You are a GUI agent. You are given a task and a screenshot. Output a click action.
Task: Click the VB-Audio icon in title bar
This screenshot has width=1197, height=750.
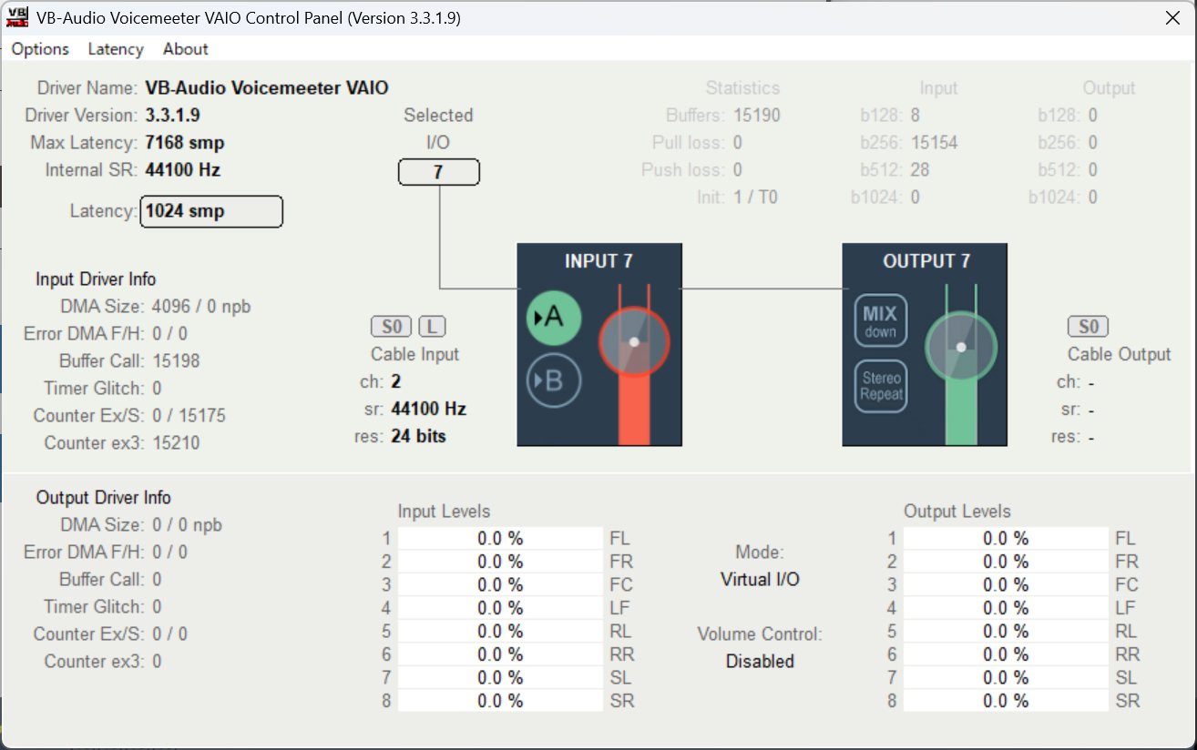(x=17, y=17)
